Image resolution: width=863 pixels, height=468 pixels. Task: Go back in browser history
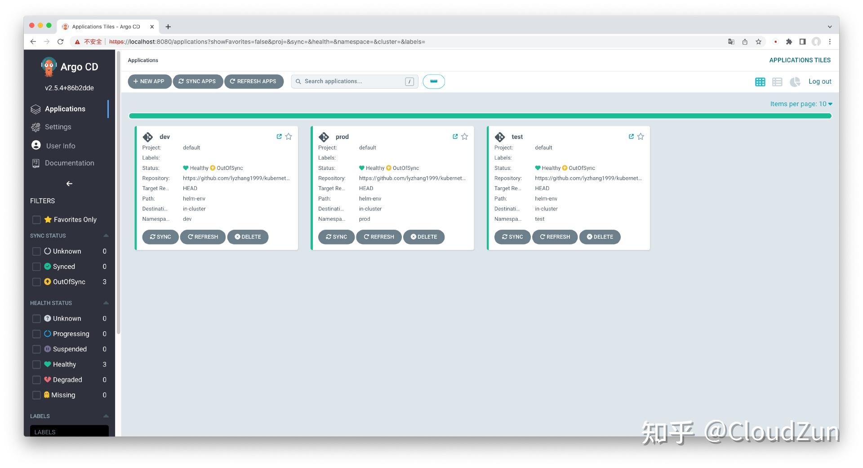(33, 41)
